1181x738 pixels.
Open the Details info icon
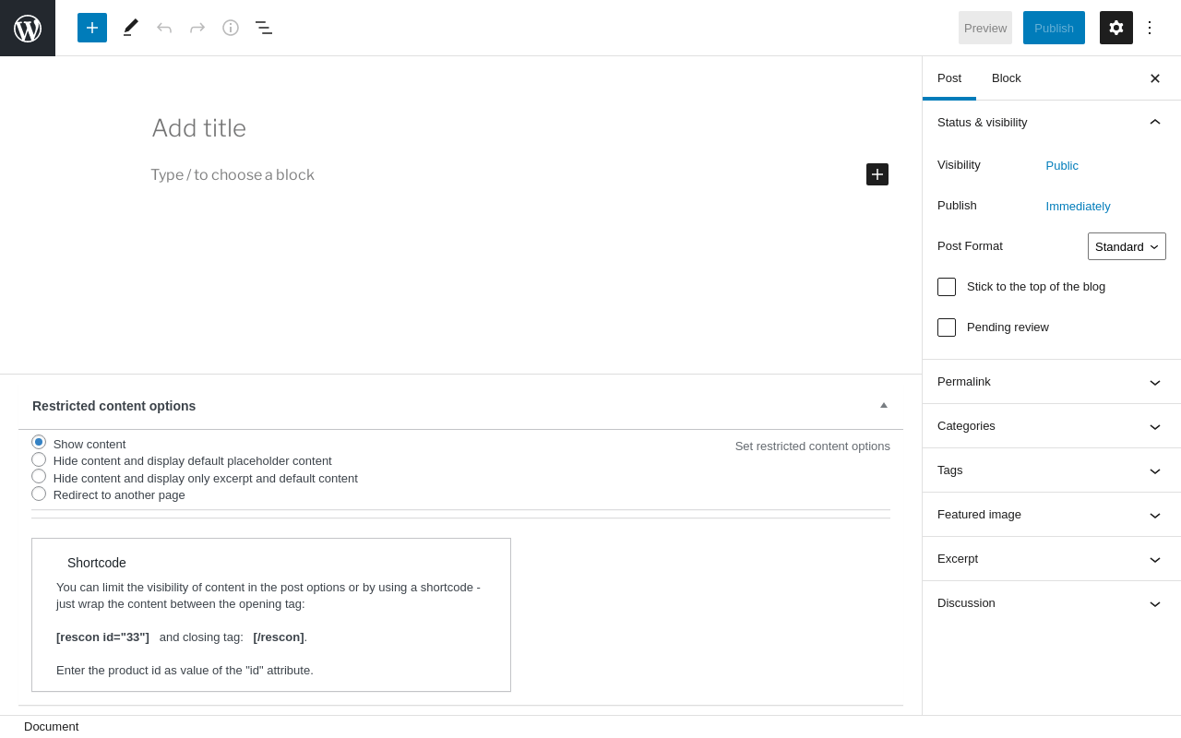[x=231, y=28]
